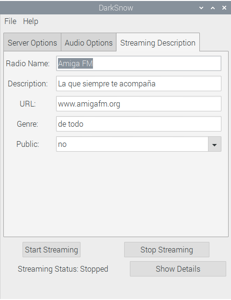231x300 pixels.
Task: Click the Radio Name label
Action: [x=28, y=63]
